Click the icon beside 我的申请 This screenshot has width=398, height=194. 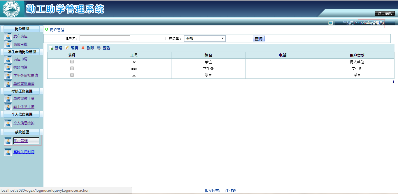8,67
